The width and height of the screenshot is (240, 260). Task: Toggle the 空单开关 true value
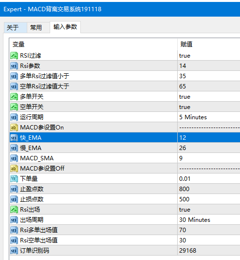pos(209,107)
